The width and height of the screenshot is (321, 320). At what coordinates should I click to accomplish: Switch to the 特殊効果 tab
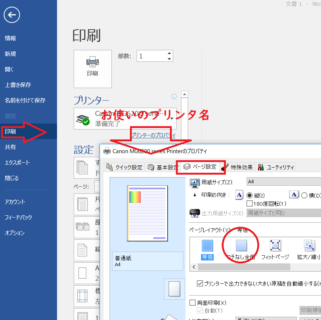coord(237,167)
